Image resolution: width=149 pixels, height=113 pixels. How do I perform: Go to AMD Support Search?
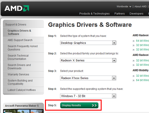coord(24,40)
